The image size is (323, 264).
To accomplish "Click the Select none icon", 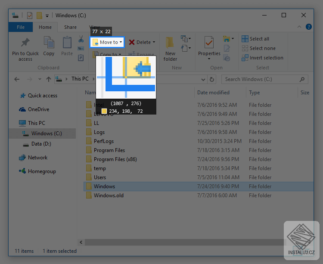I will 245,48.
